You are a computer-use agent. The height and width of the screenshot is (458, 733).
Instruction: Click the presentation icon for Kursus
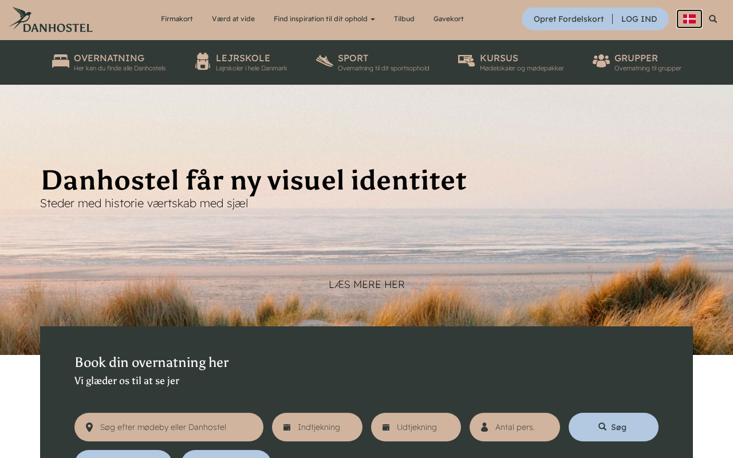(x=467, y=61)
